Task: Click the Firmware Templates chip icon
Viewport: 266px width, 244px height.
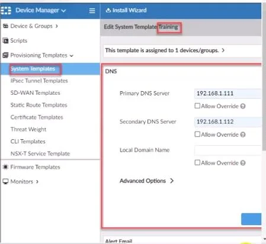Action: [5, 167]
